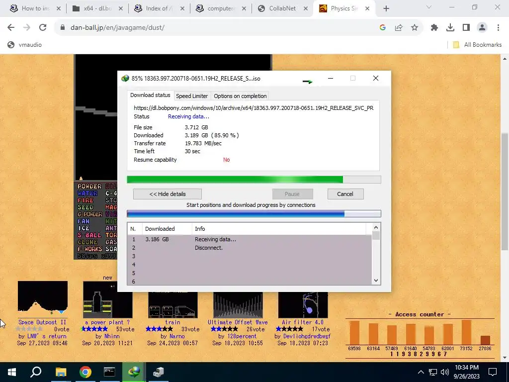The height and width of the screenshot is (382, 509).
Task: Open the Chrome profile avatar
Action: coord(482,28)
